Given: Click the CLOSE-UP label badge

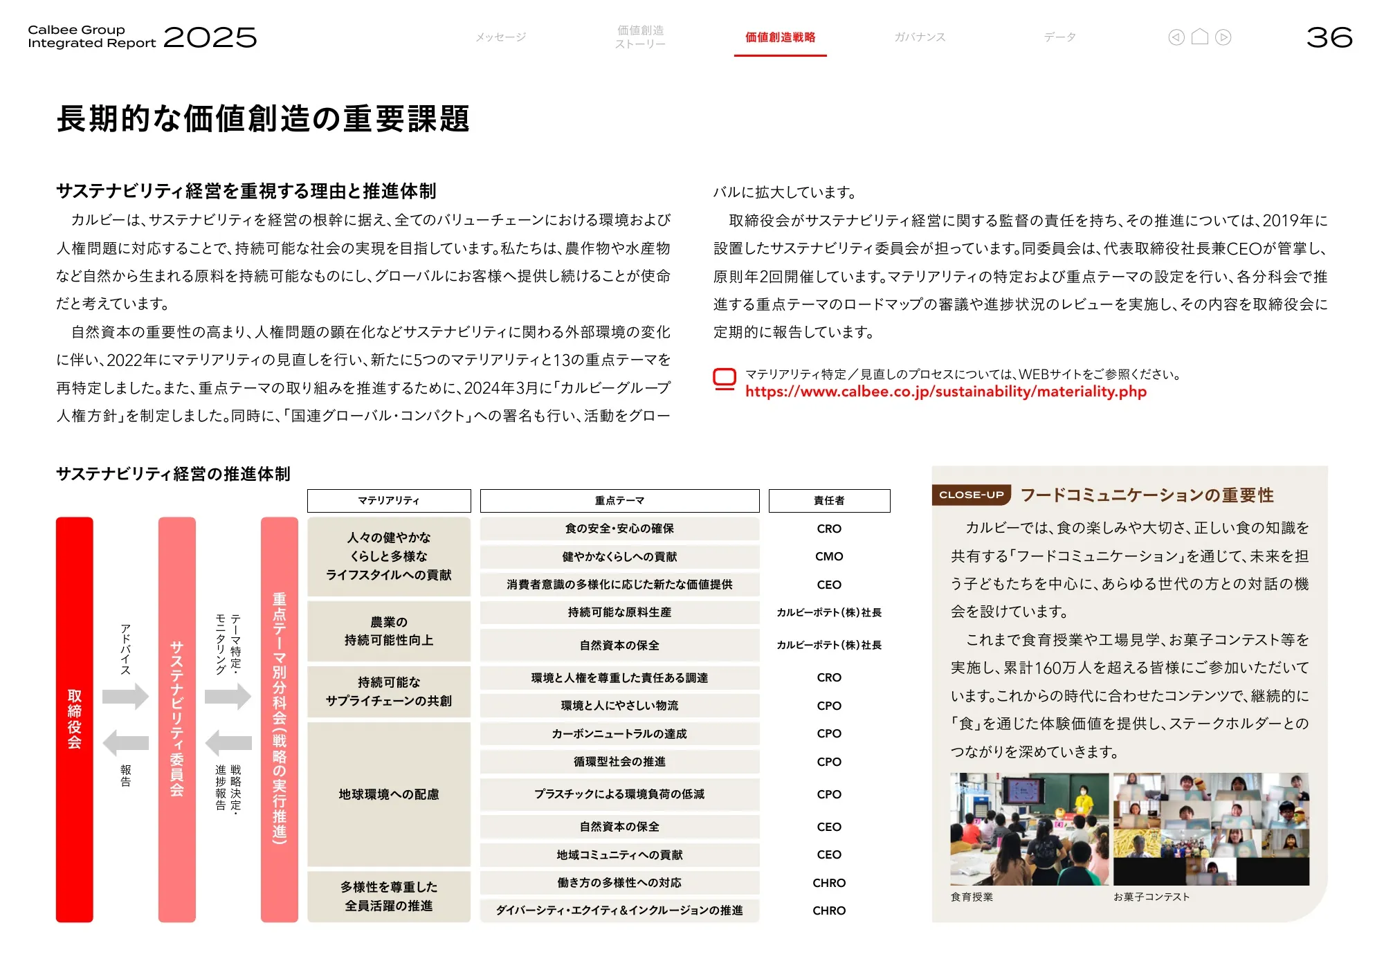Looking at the screenshot, I should click(971, 495).
